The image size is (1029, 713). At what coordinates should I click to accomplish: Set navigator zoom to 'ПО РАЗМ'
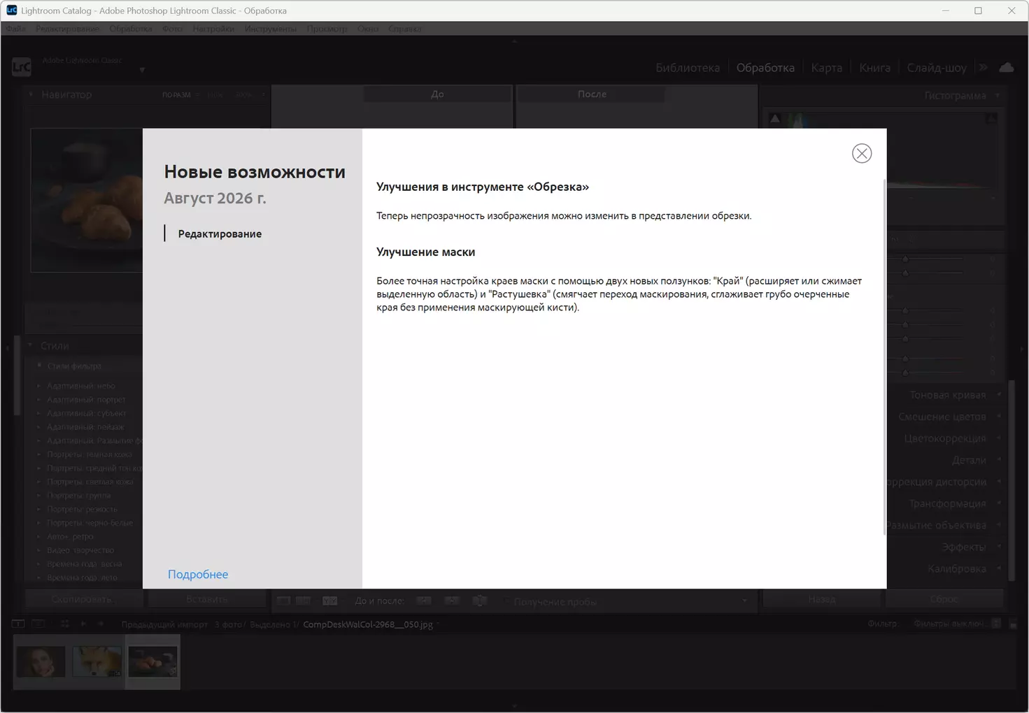tap(176, 94)
